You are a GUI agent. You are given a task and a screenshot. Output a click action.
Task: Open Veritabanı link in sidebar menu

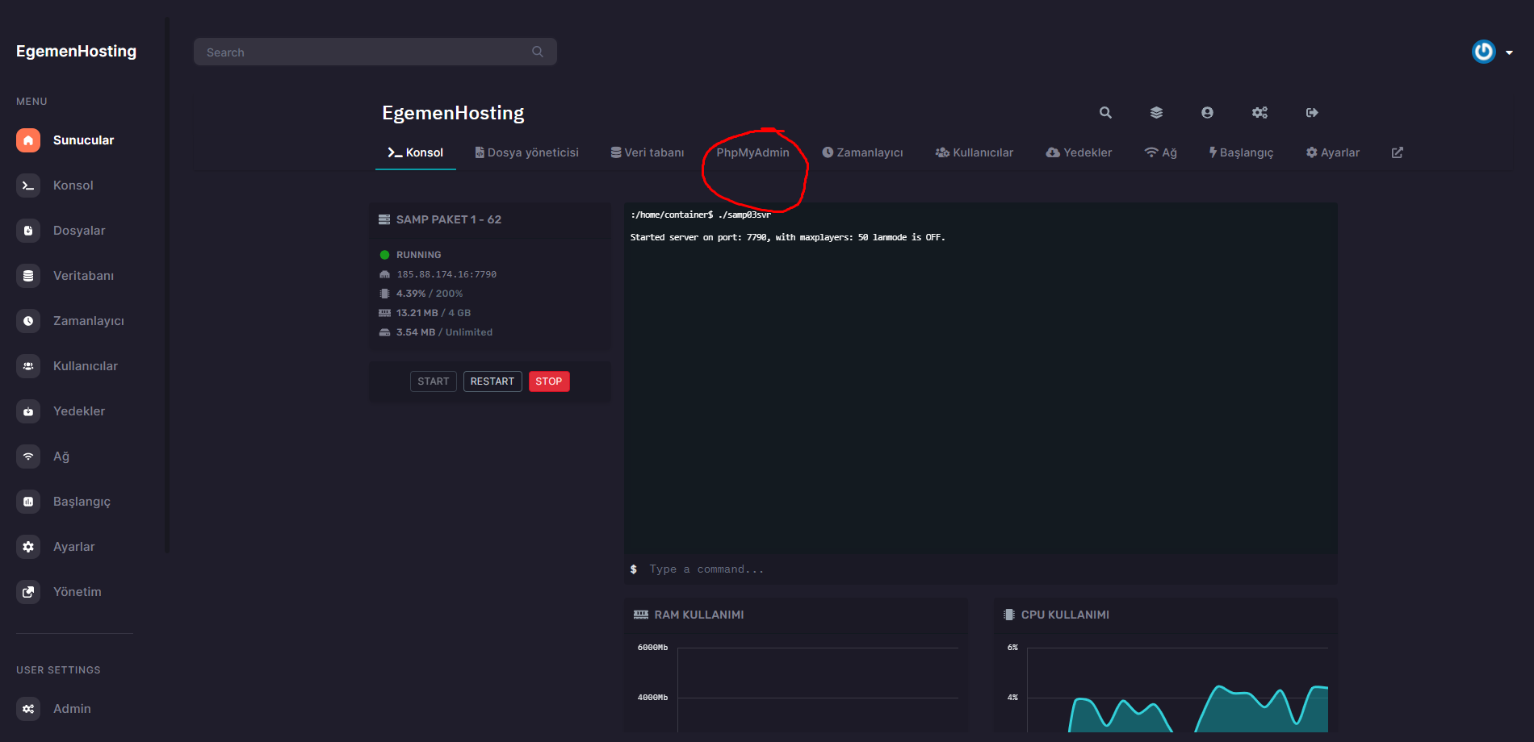pyautogui.click(x=84, y=276)
